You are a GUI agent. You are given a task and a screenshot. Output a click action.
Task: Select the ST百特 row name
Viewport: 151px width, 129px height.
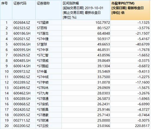(42, 28)
